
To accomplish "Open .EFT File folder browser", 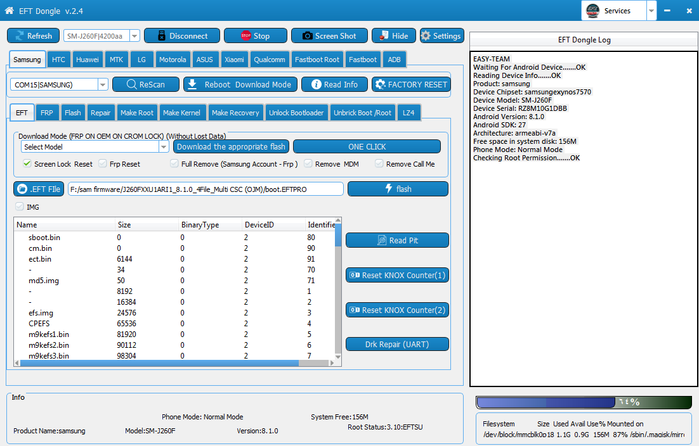I will pos(38,189).
